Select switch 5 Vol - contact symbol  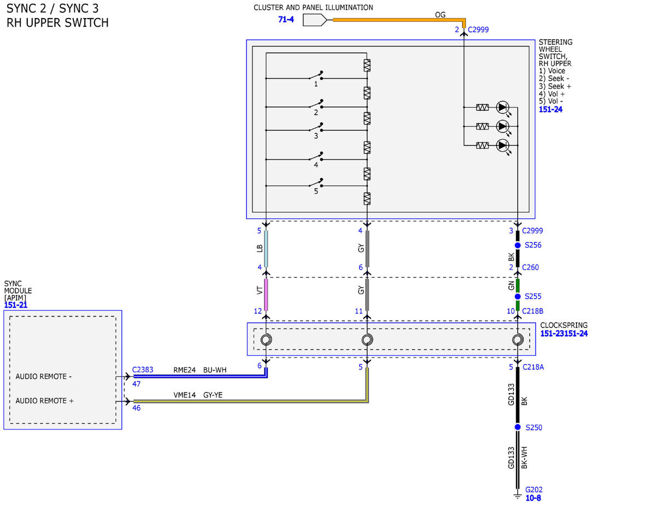316,183
